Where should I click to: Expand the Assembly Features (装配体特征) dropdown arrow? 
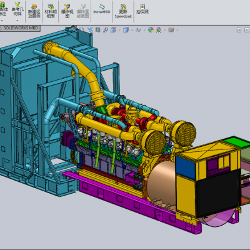coord(2,21)
